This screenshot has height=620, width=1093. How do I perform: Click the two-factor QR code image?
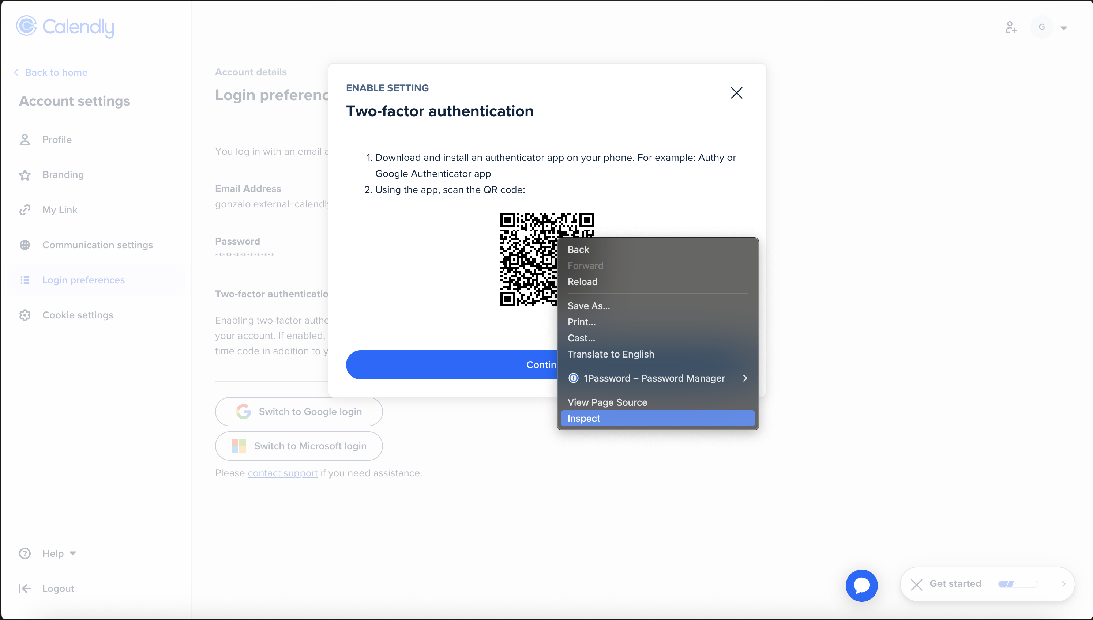(x=528, y=260)
